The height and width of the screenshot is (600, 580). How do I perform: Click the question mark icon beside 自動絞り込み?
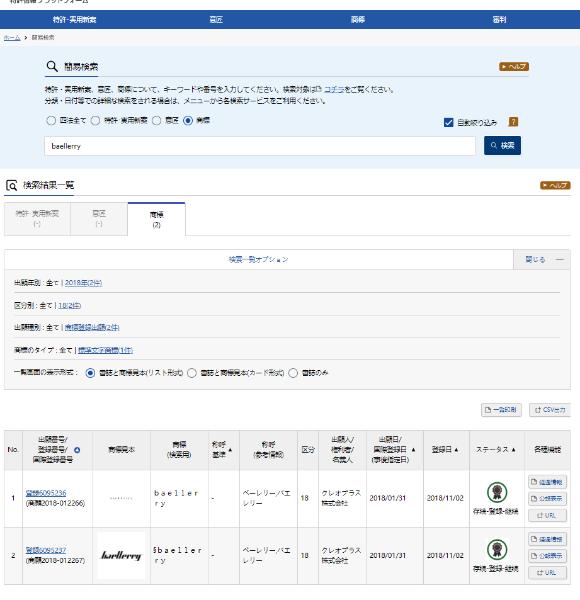513,122
